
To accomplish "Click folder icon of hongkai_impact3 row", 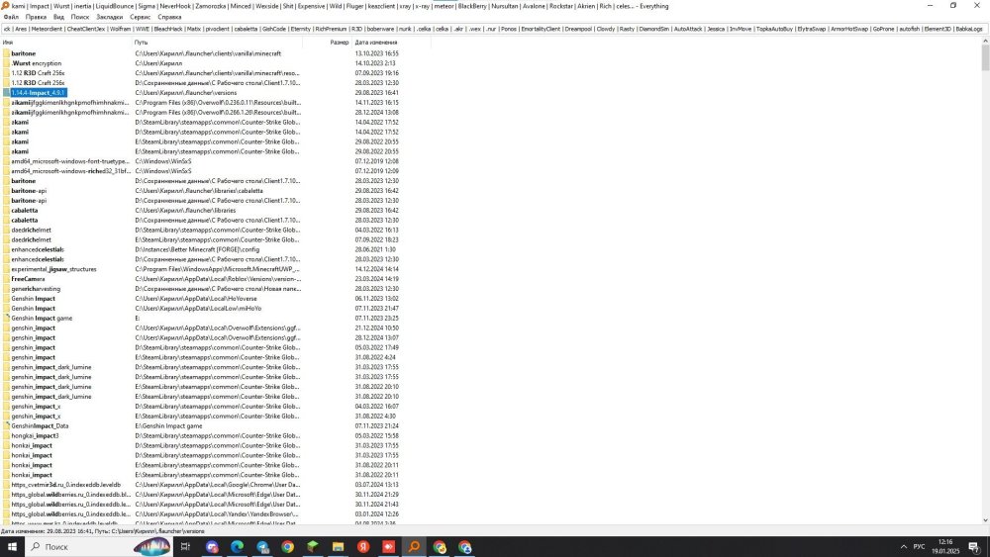I will tap(6, 435).
